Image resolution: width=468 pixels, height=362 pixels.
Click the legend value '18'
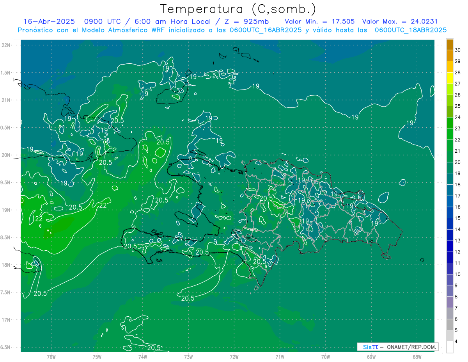tap(458, 185)
